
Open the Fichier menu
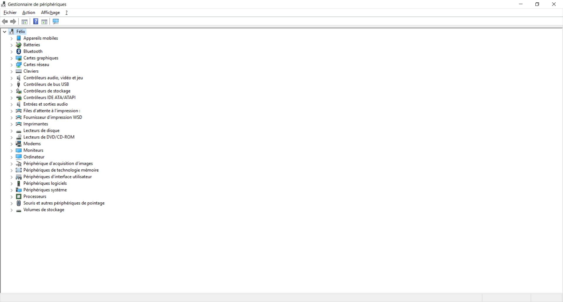[x=10, y=12]
